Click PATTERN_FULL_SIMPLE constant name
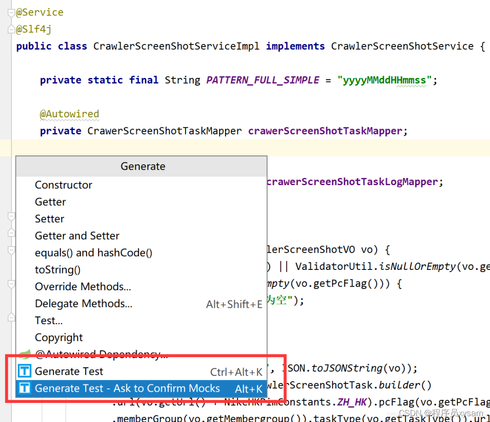Screen dimensions: 490x422 click(x=263, y=80)
